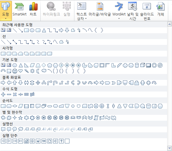Click the SmartArt button
Image resolution: width=172 pixels, height=151 pixels.
[x=19, y=11]
